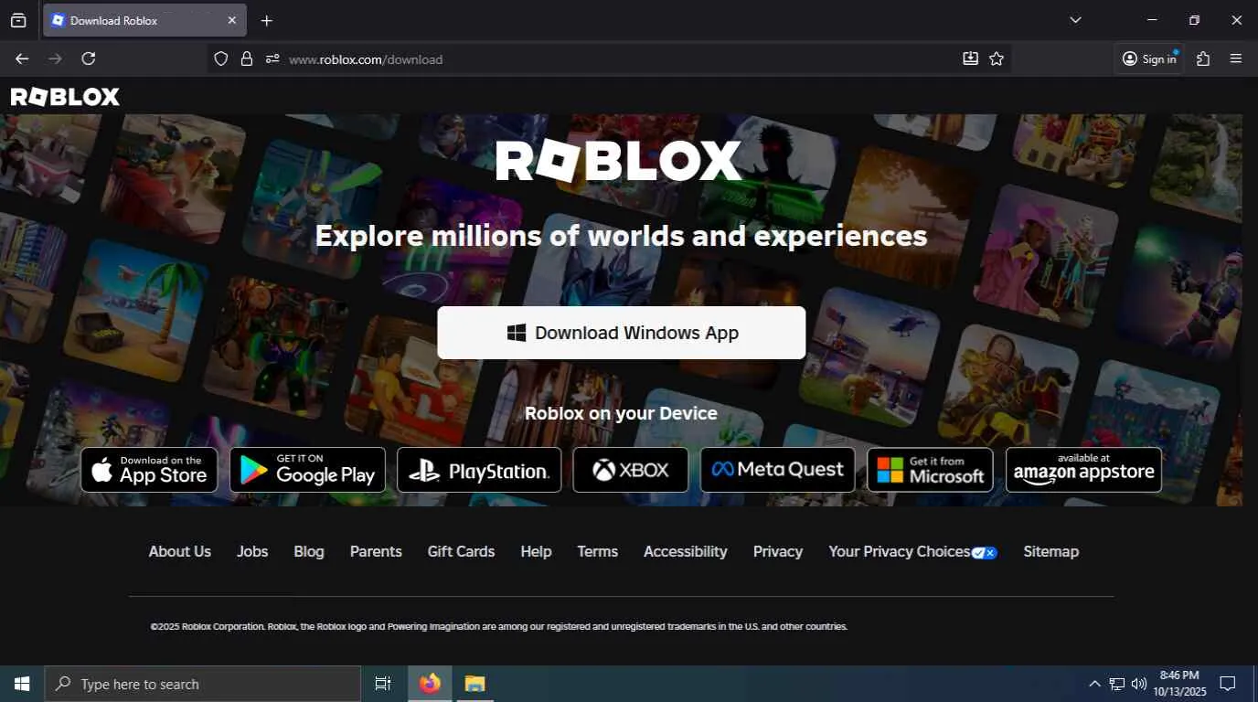Screen dimensions: 1258x702
Task: Open the Jobs footer link
Action: click(x=252, y=551)
